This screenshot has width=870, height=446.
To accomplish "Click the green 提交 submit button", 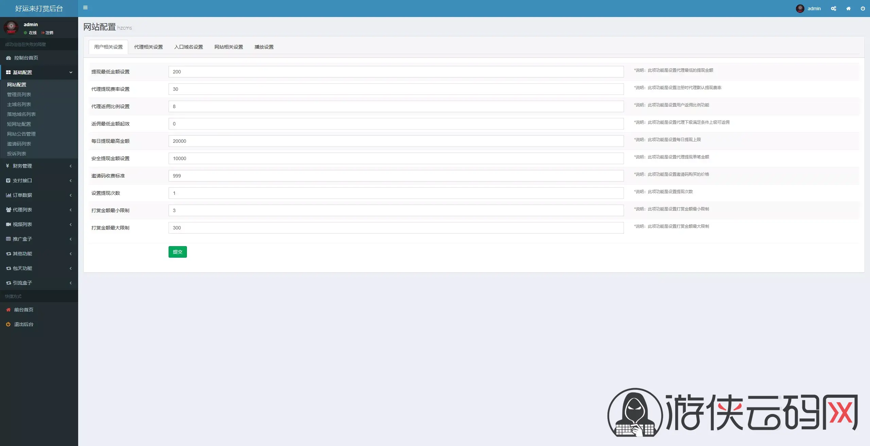I will click(178, 252).
